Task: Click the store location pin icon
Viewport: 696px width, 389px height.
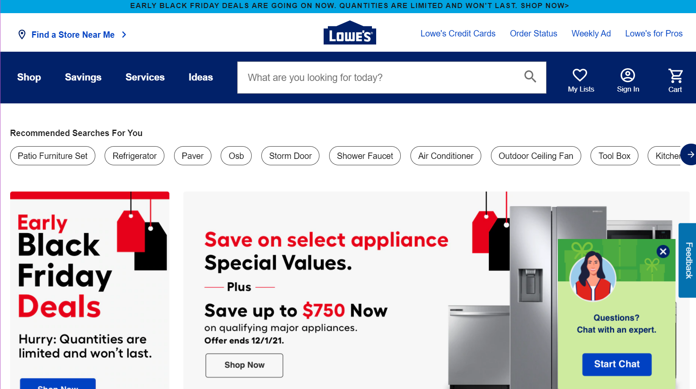Action: (22, 35)
